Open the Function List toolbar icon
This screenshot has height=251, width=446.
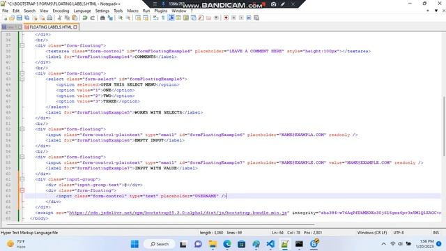[x=201, y=17]
